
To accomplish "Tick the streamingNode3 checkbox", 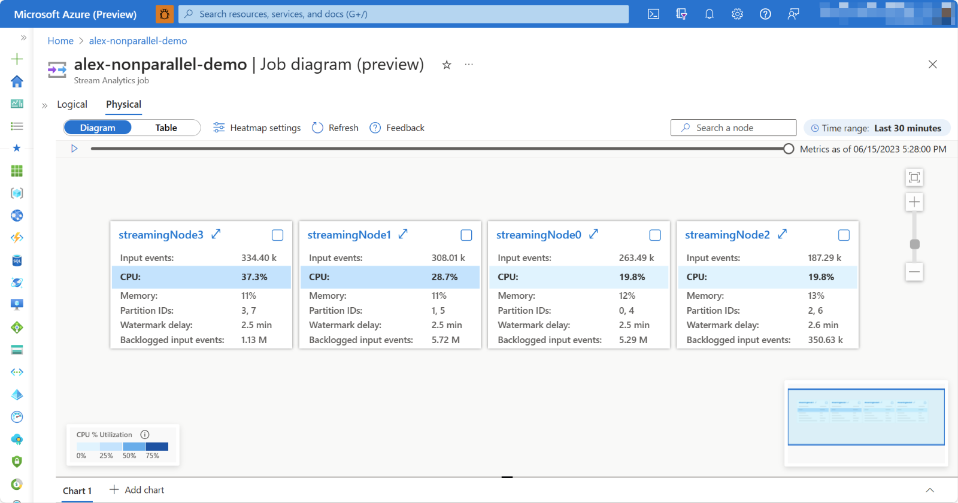I will click(277, 235).
